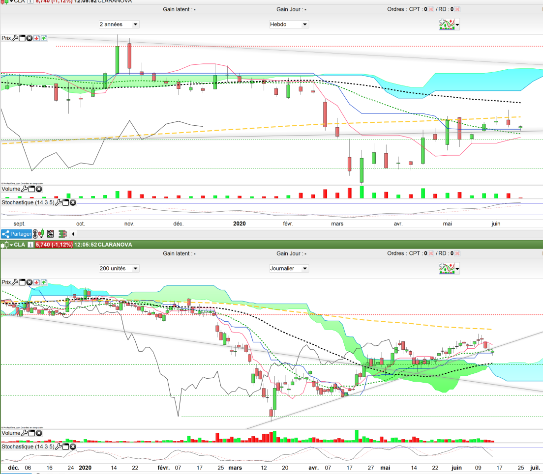Open the order list panel icon
The height and width of the screenshot is (474, 543).
[x=51, y=234]
